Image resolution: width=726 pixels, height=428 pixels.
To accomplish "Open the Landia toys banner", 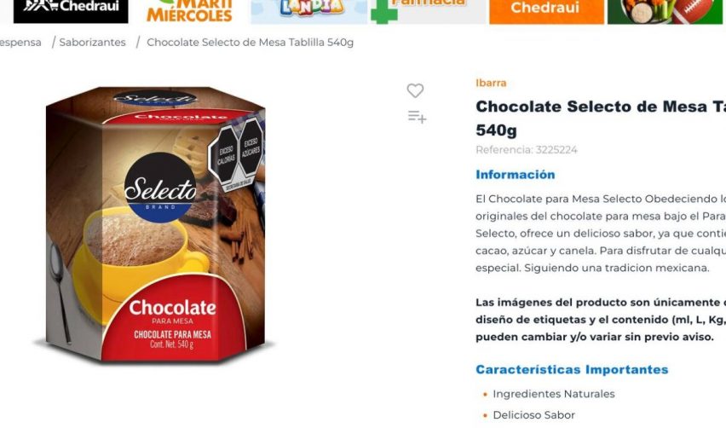I will click(x=308, y=12).
